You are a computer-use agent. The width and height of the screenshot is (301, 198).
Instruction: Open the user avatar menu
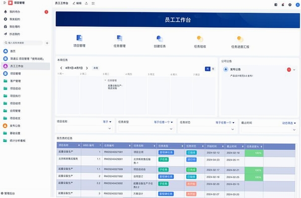(298, 5)
